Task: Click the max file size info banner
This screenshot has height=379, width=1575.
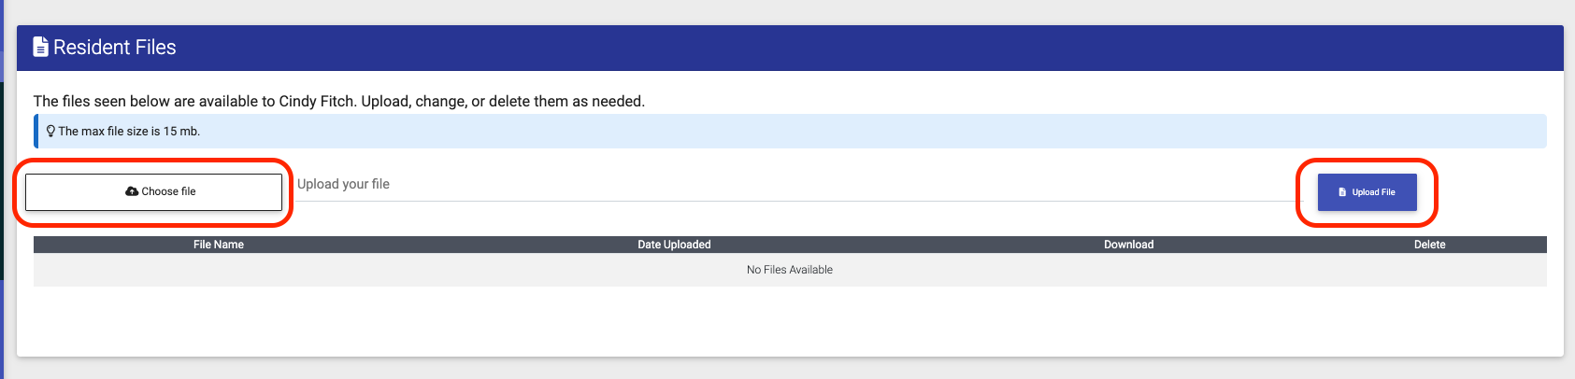Action: tap(790, 132)
